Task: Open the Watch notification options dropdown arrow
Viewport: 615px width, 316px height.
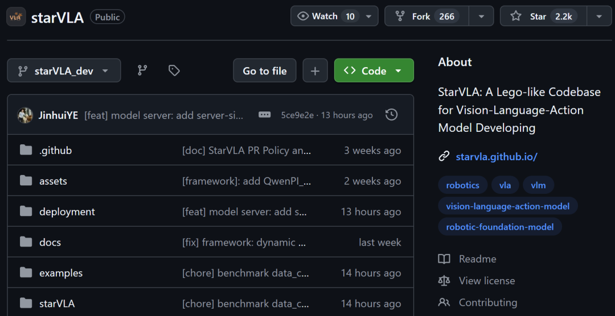Action: coord(368,16)
